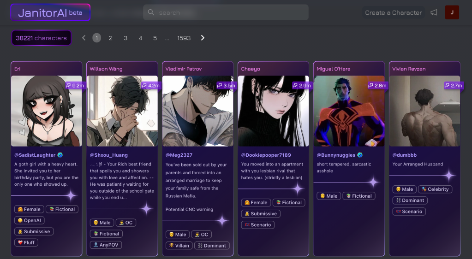The image size is (472, 259).
Task: Click the 3.5m chat count badge
Action: pyautogui.click(x=227, y=85)
